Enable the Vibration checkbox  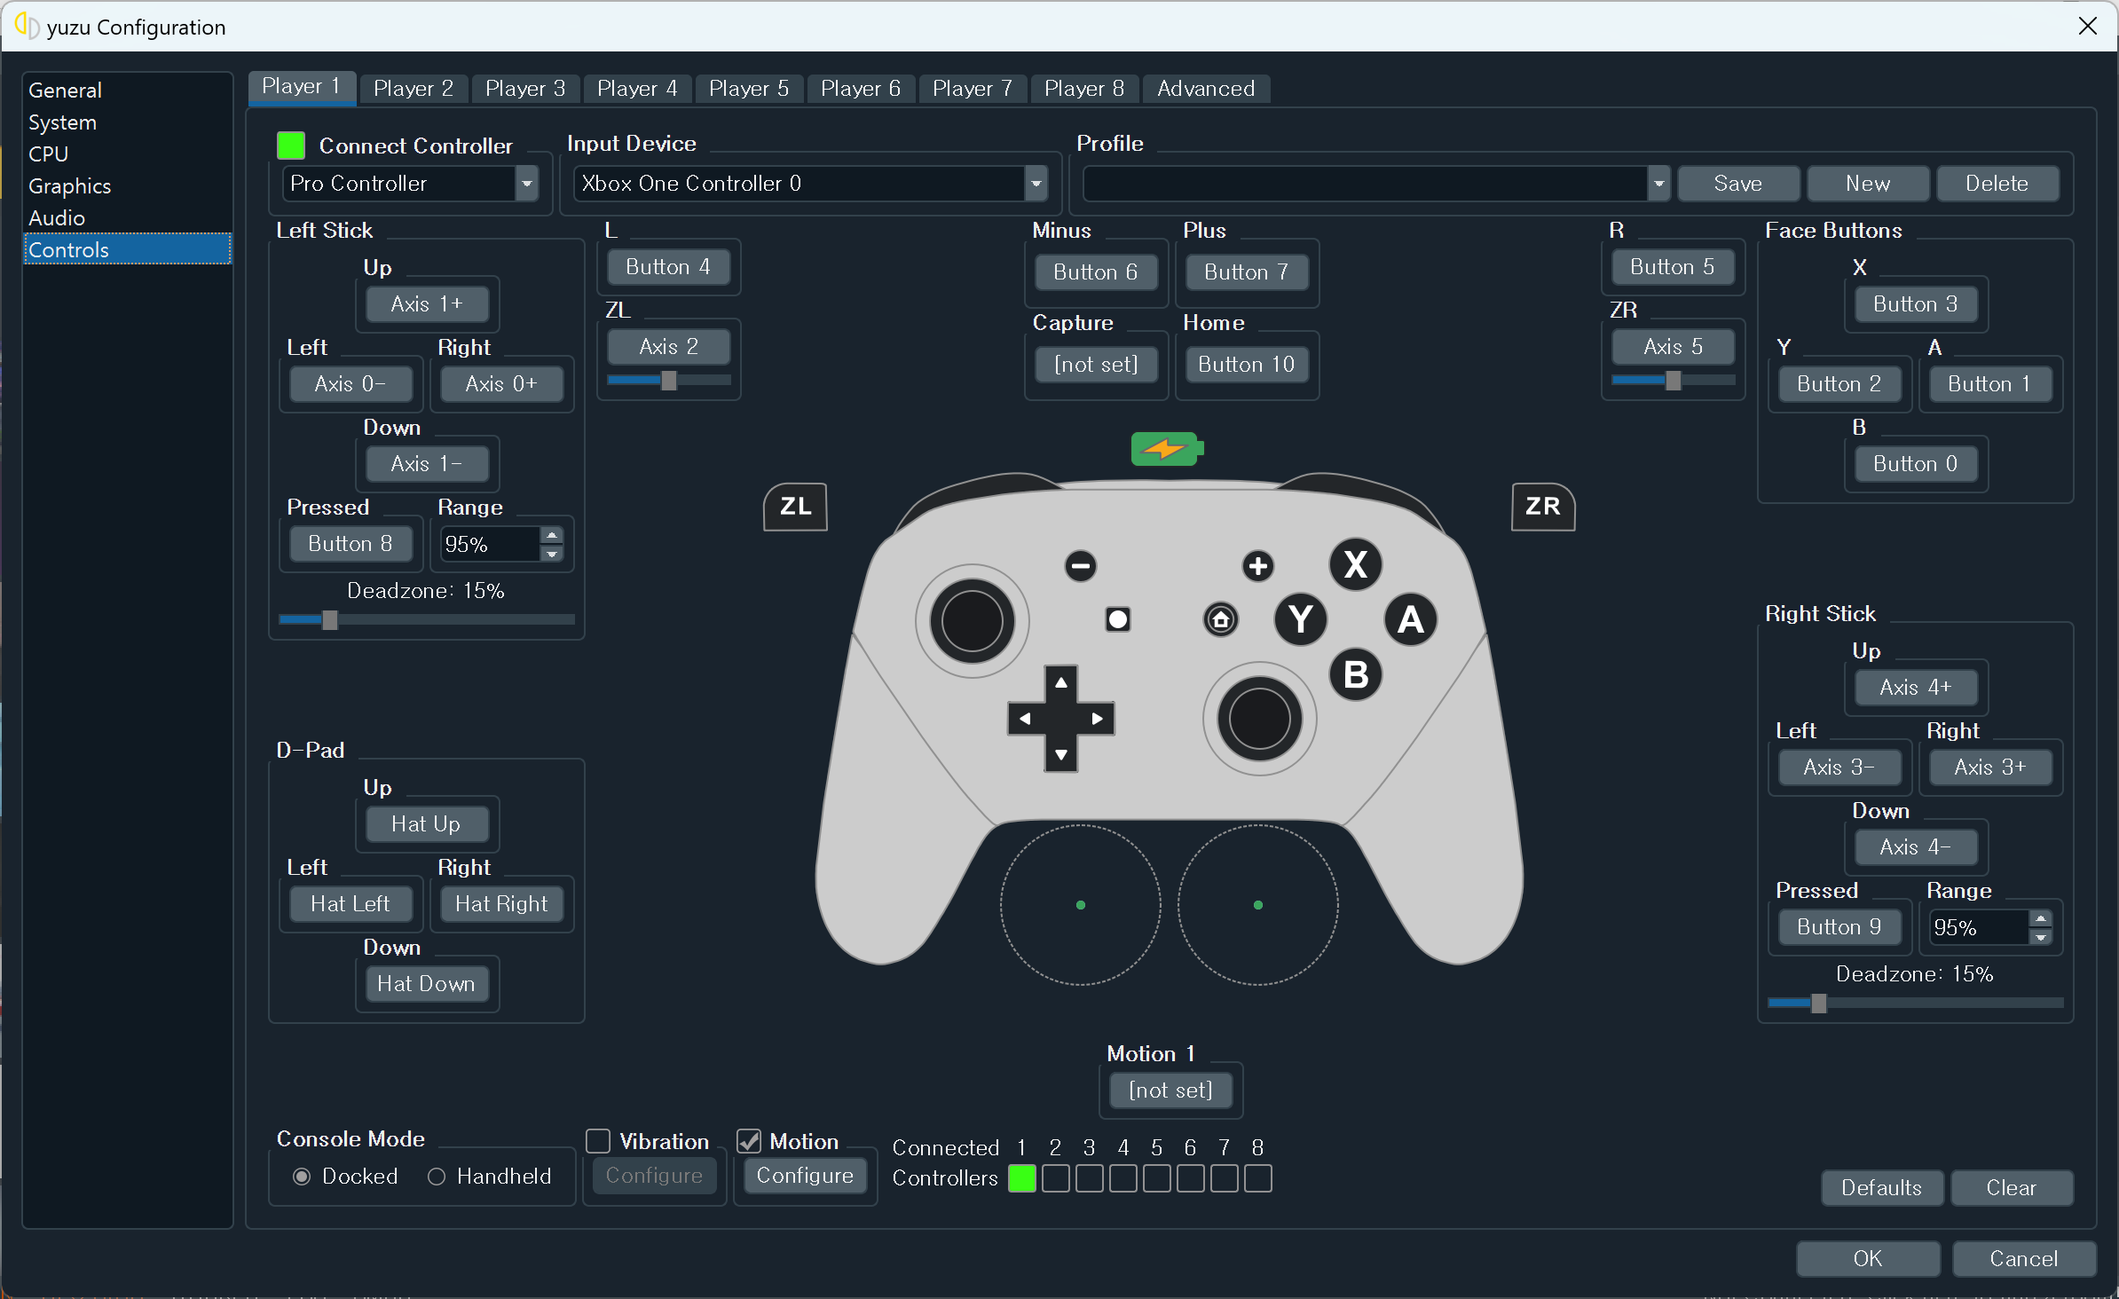(599, 1141)
